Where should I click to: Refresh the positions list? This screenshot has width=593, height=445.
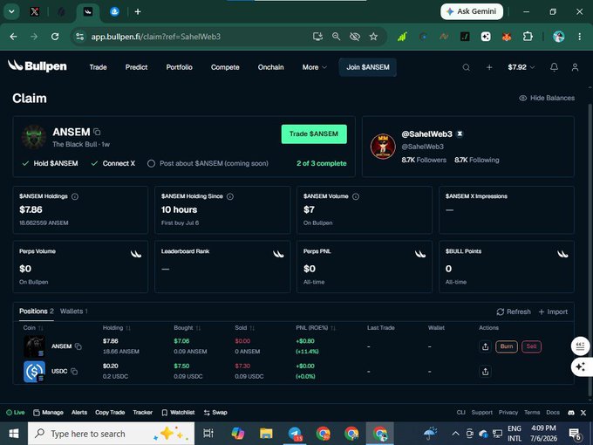point(514,311)
